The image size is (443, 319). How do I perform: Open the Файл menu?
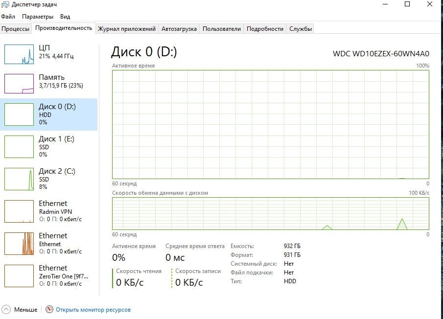coord(8,17)
